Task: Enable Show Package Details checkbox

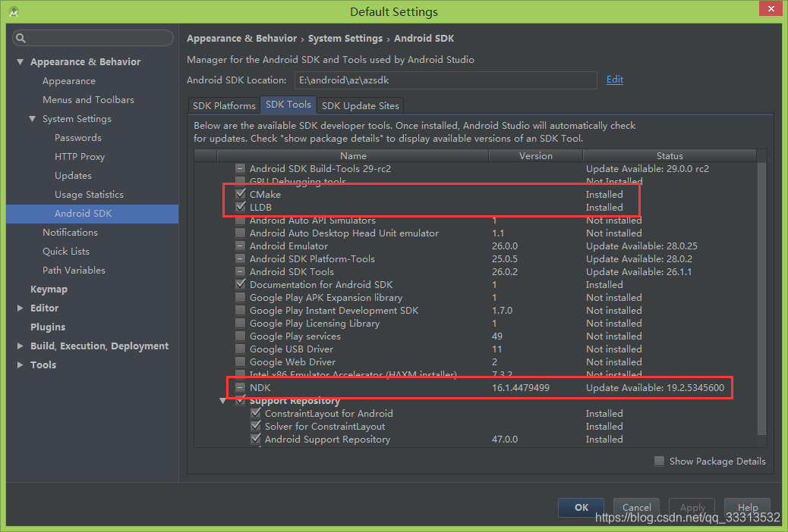Action: pos(660,461)
